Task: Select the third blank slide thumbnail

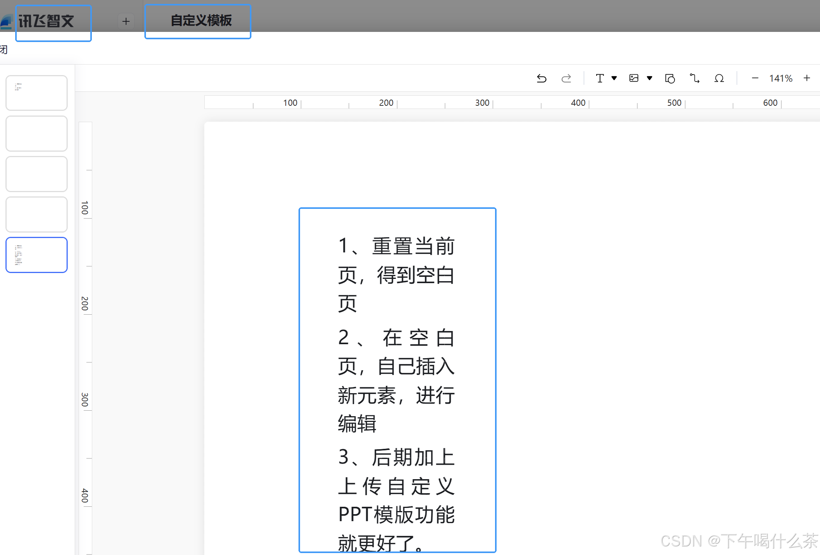Action: [37, 174]
